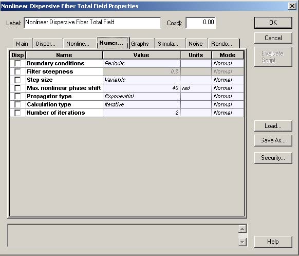Viewport: 299px width, 256px height.
Task: Click the Label text field
Action: (92, 23)
